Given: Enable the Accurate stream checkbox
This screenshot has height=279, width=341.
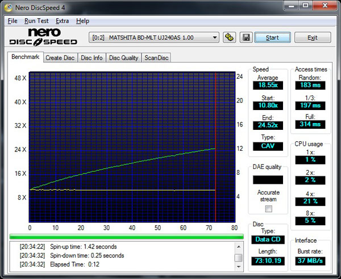Looking at the screenshot, I should tap(268, 209).
